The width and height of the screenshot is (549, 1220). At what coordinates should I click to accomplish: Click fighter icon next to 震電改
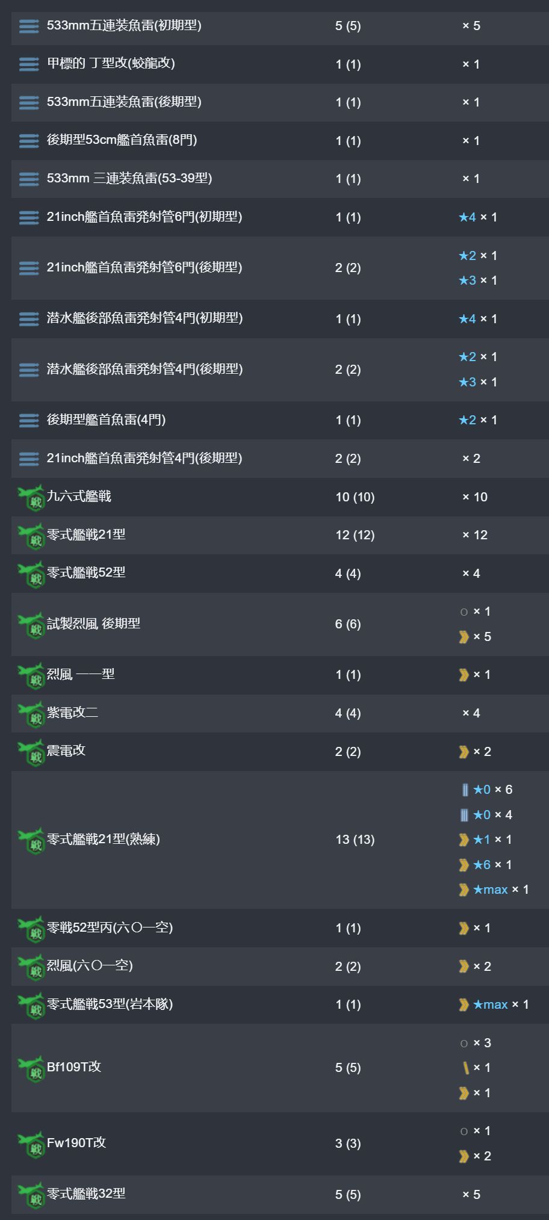click(x=31, y=752)
